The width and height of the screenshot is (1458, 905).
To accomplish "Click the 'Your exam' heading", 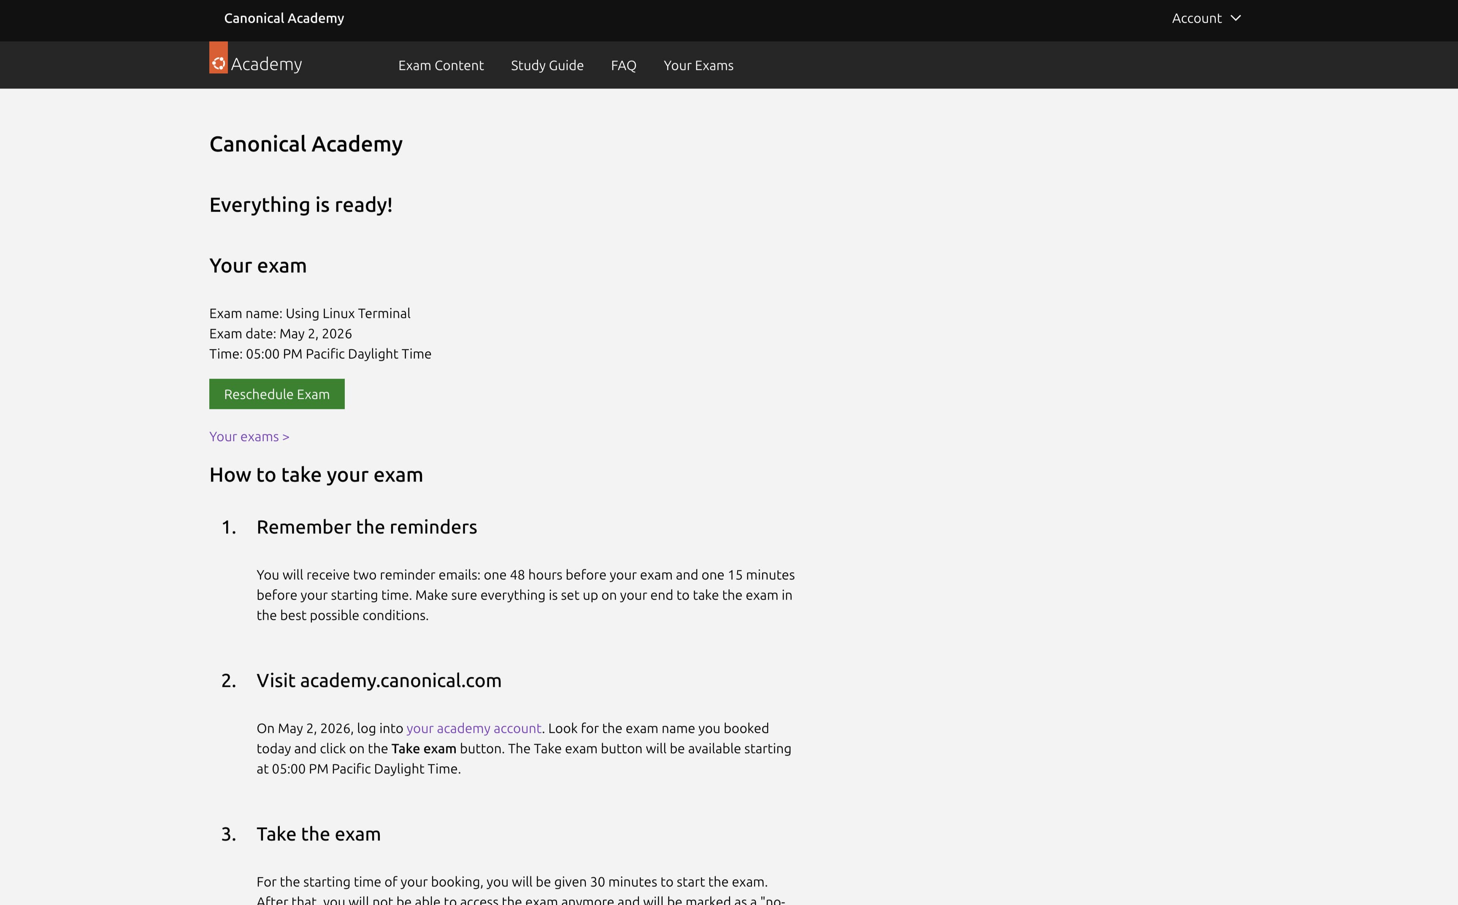I will coord(257,265).
